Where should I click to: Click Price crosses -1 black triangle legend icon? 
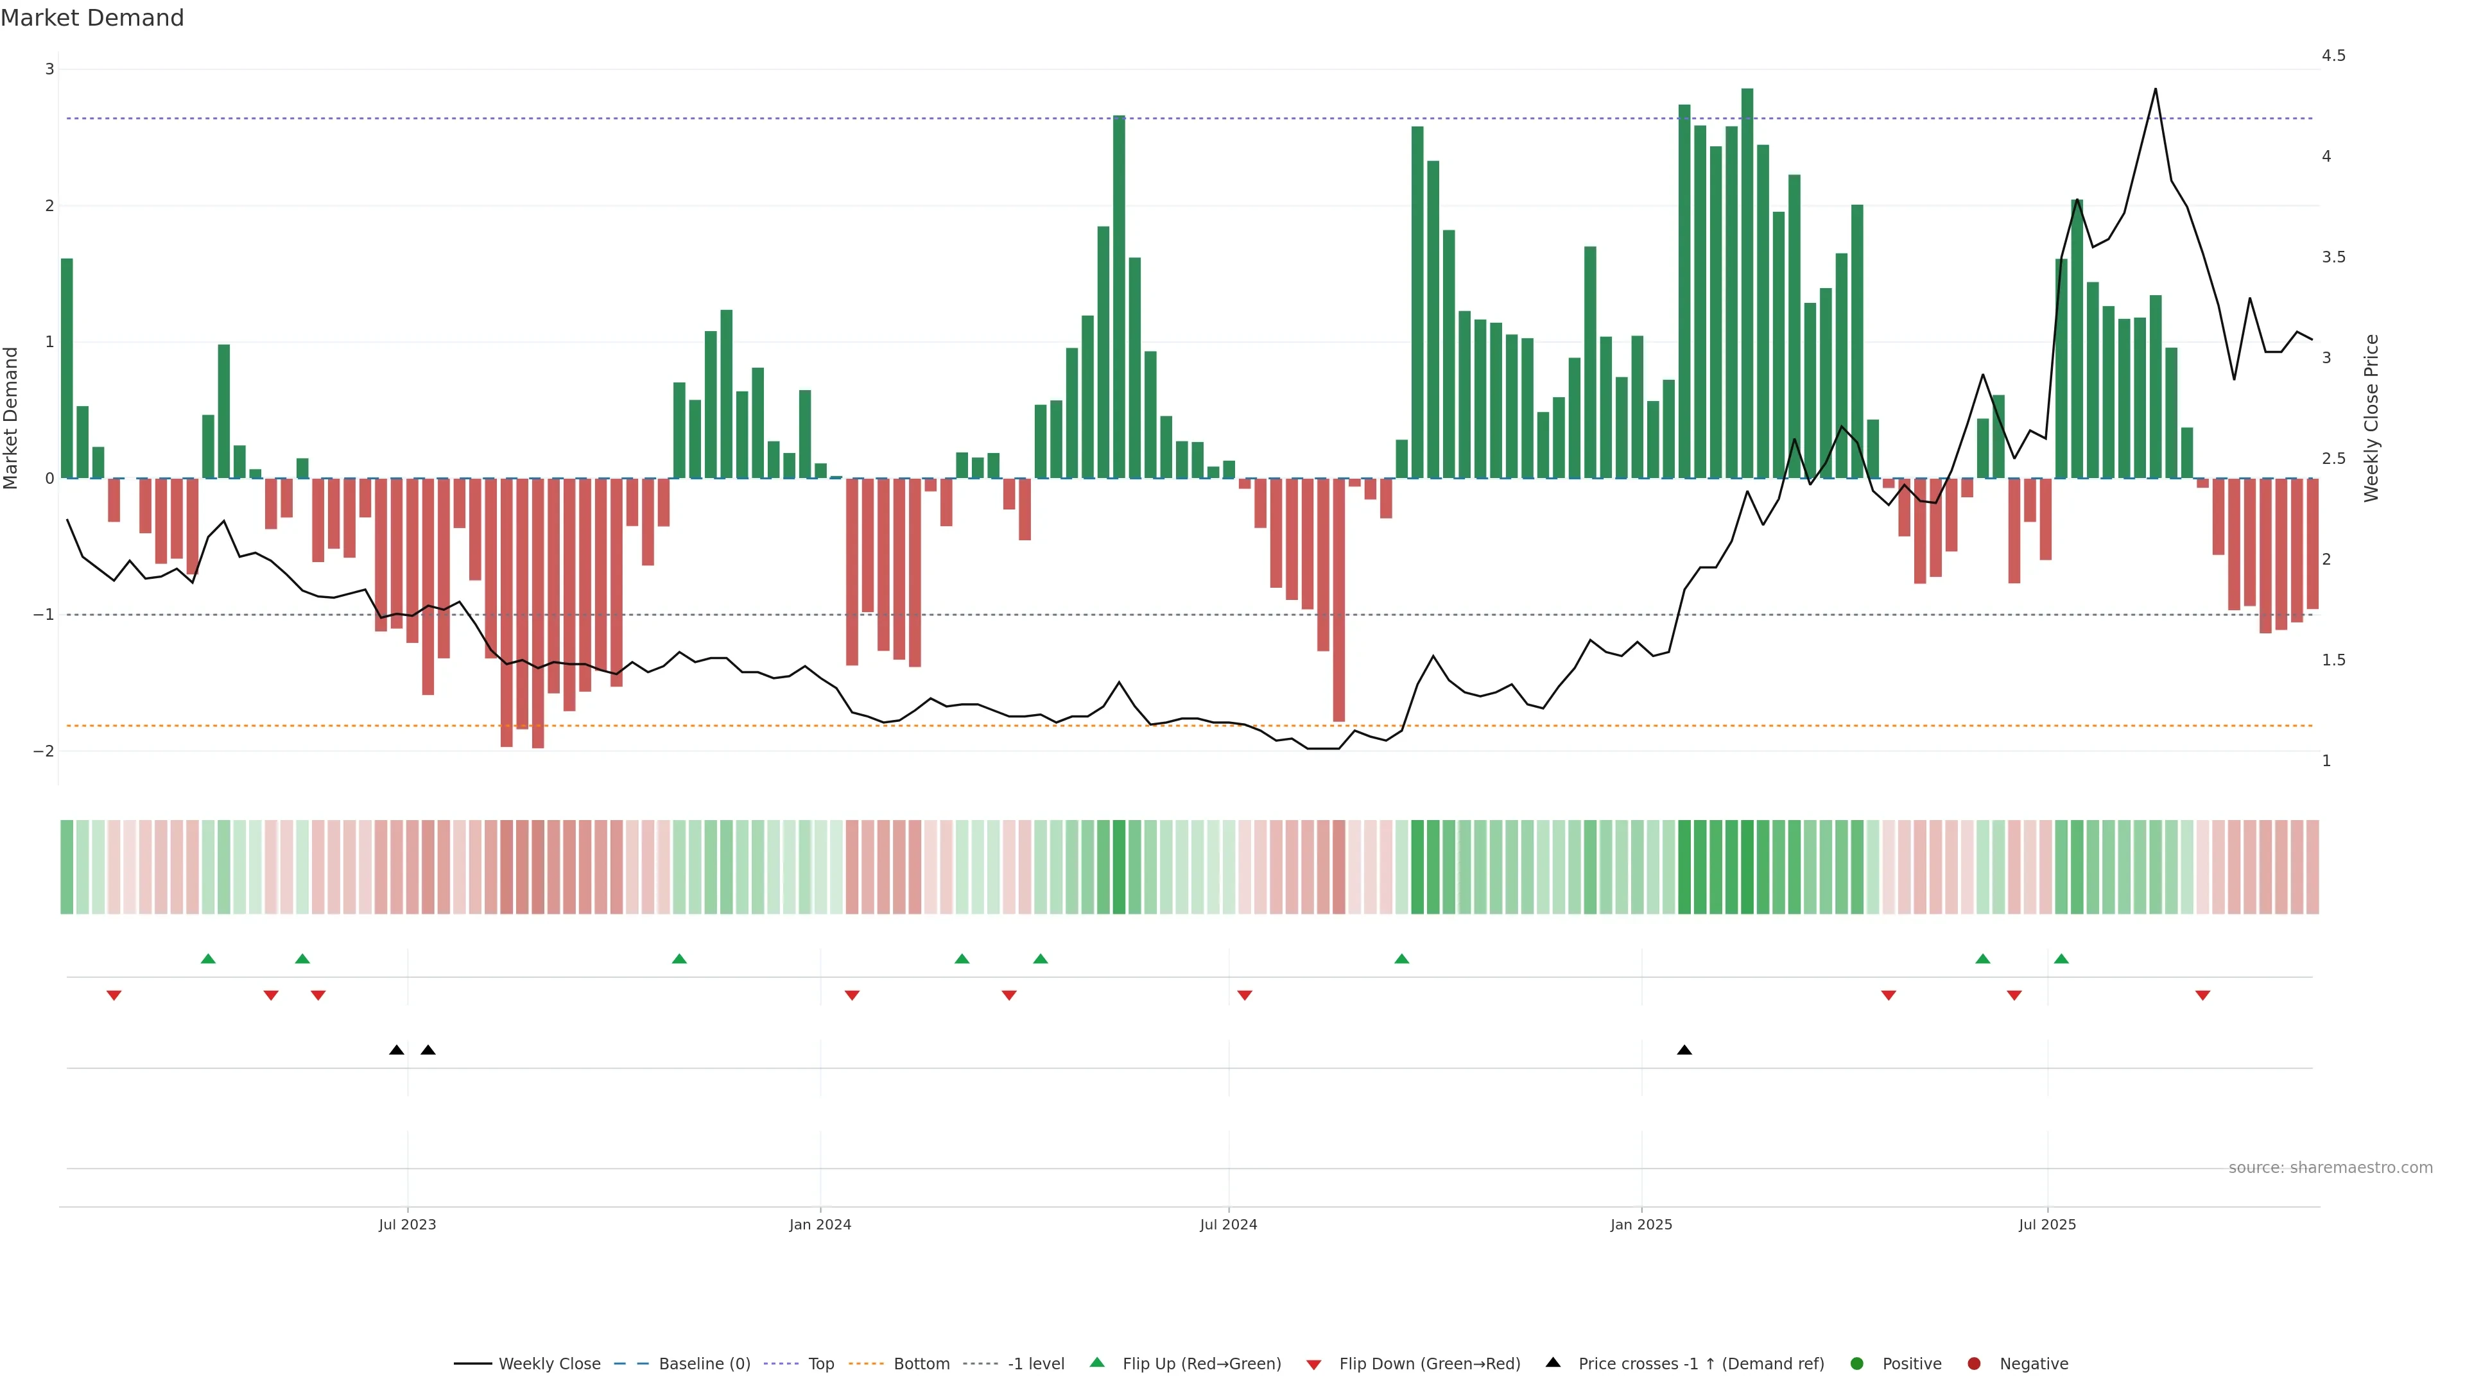(x=1553, y=1363)
